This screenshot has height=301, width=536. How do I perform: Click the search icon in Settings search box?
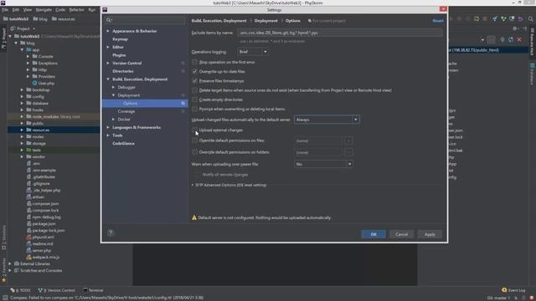(x=109, y=20)
